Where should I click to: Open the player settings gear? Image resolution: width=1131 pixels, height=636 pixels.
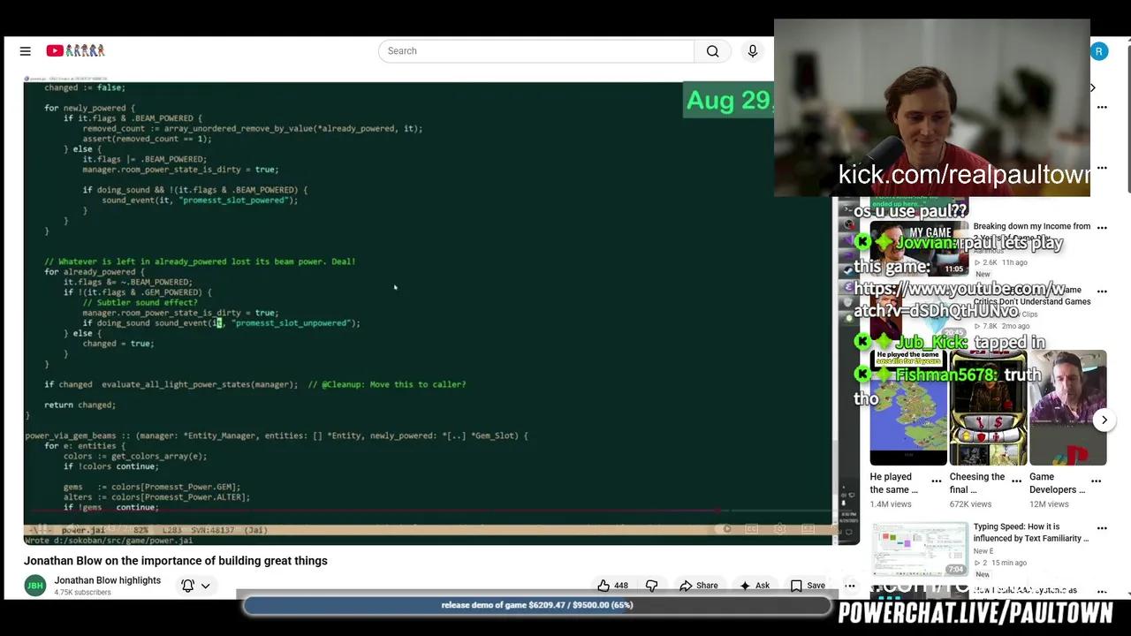coord(779,529)
